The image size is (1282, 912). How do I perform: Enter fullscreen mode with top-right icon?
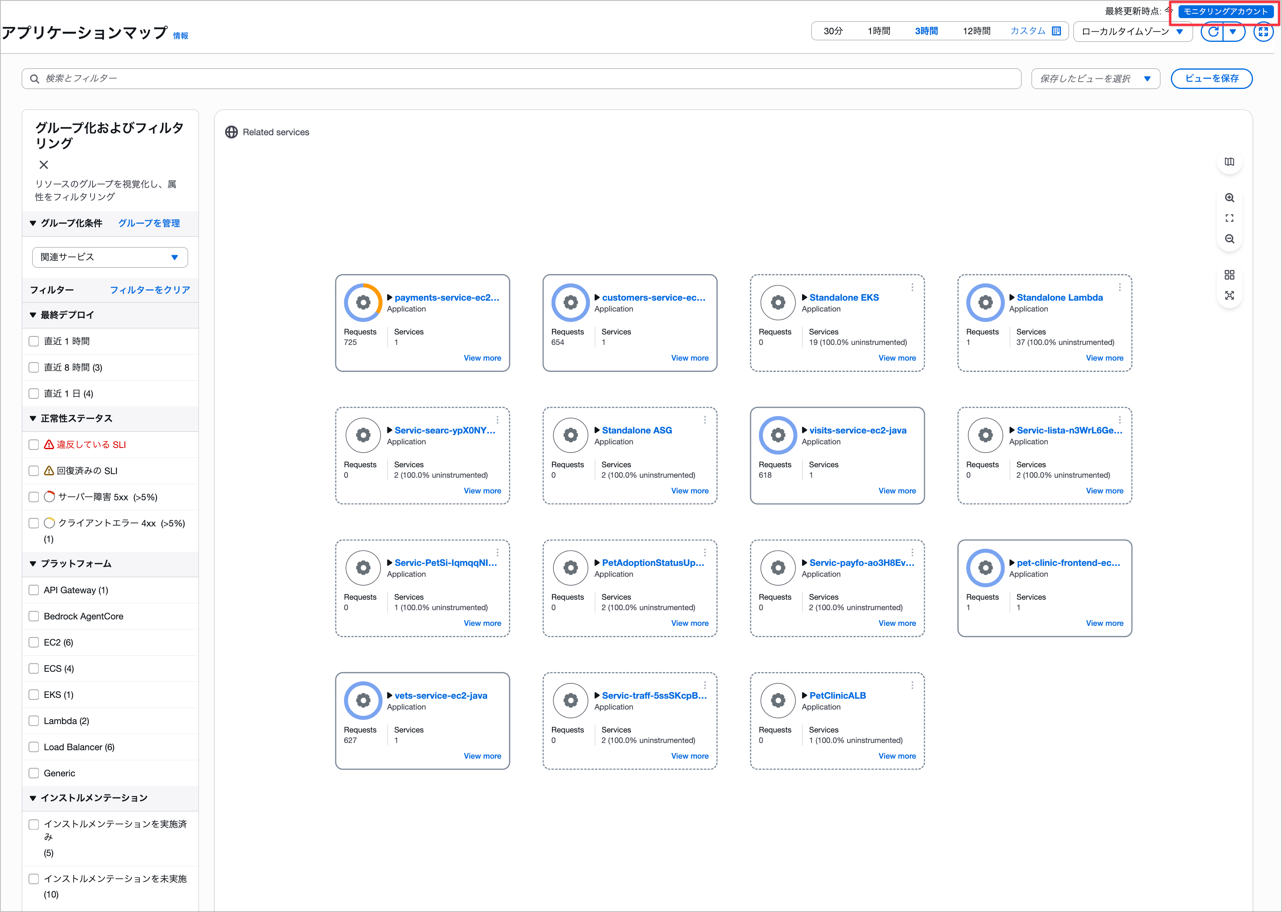[1263, 31]
